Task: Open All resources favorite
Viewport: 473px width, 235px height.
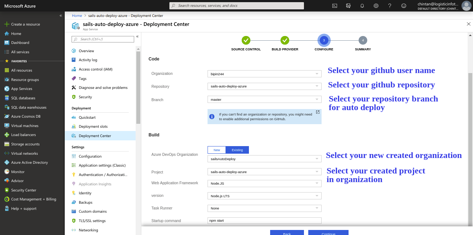Action: [22, 70]
